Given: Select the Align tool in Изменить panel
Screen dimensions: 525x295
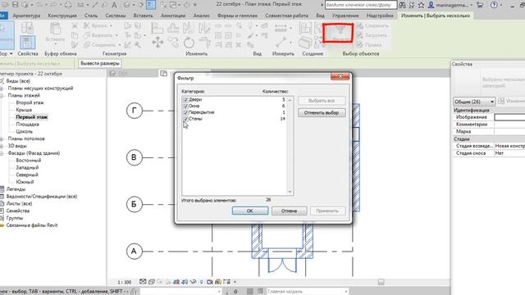Looking at the screenshot, I should click(157, 28).
